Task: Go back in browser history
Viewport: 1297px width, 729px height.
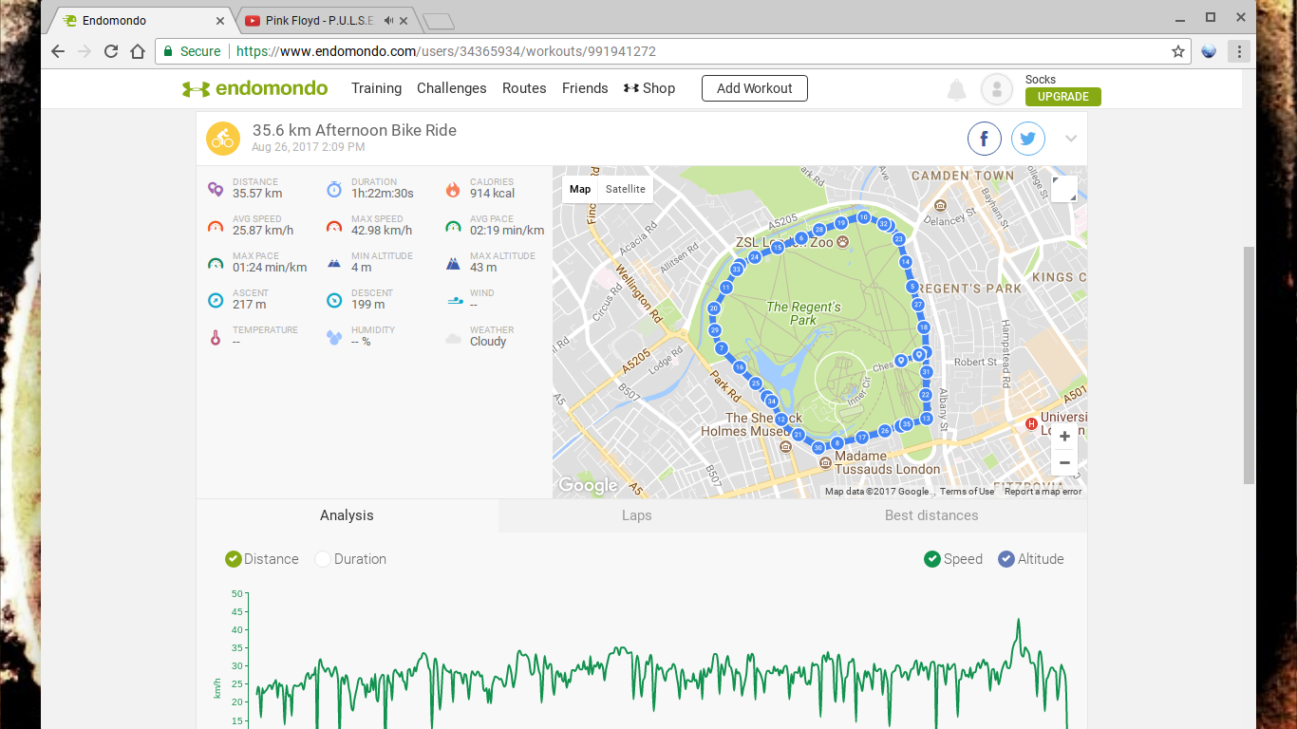Action: 58,51
